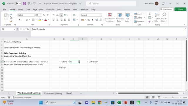Screen dimensions: 188x106
Task: Switch to the Insert ribbon tab
Action: (20, 9)
